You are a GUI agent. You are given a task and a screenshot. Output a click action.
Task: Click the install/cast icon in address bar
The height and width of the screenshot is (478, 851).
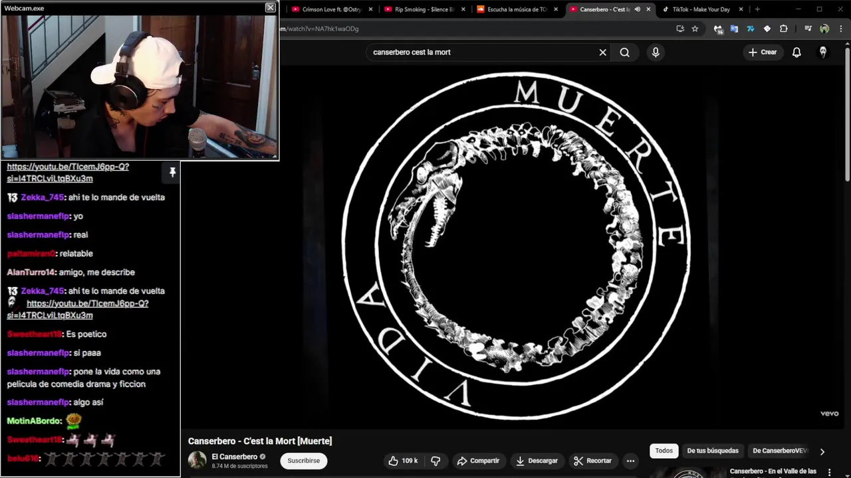pyautogui.click(x=679, y=29)
